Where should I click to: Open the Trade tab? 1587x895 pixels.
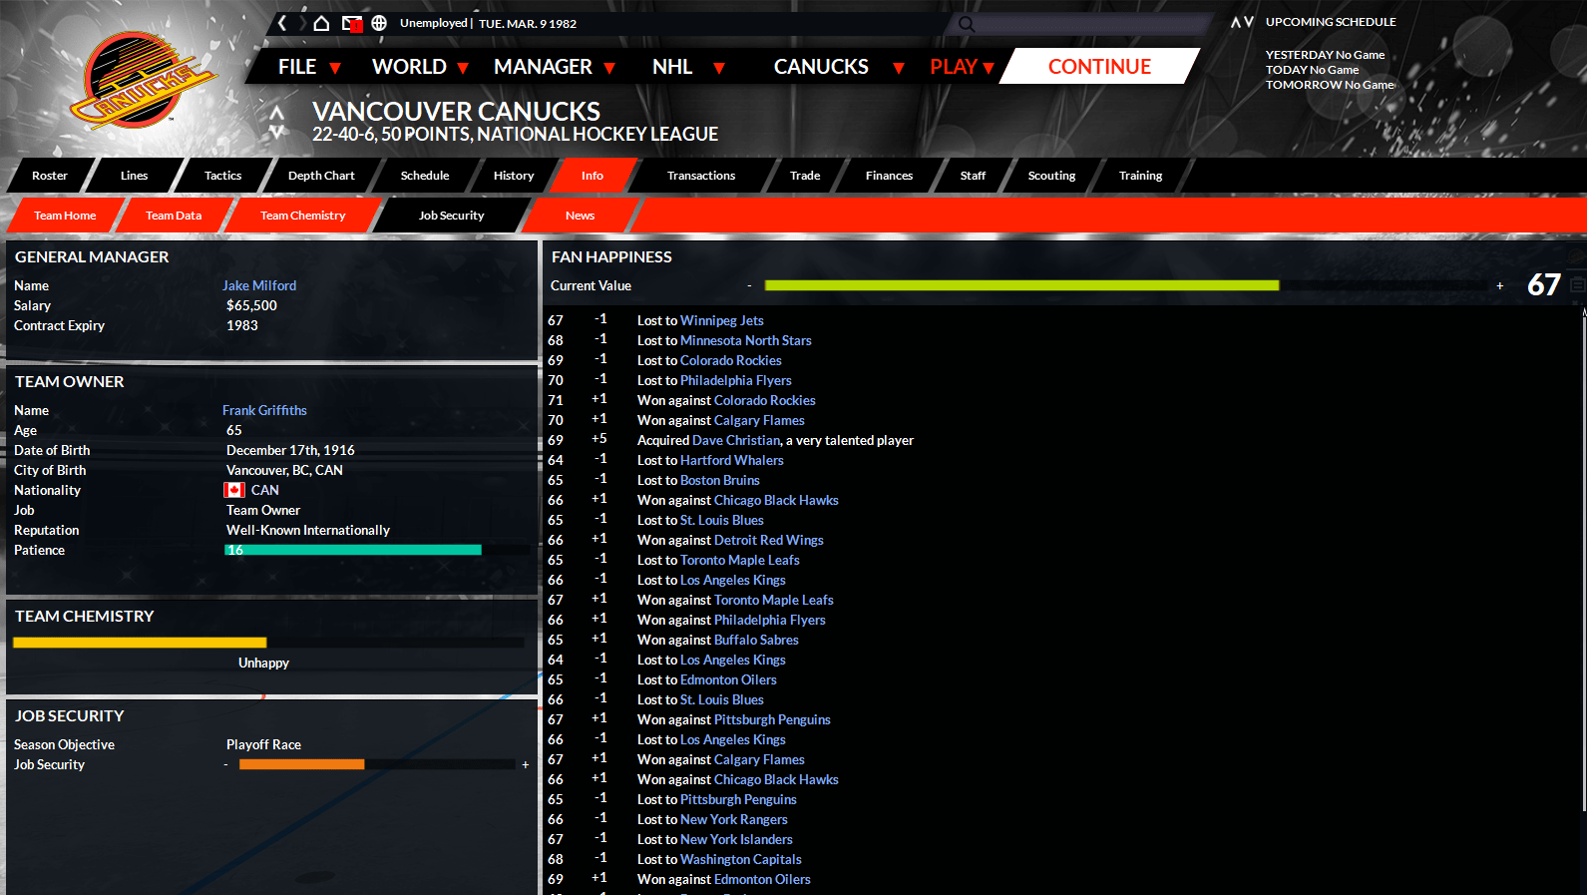coord(805,176)
